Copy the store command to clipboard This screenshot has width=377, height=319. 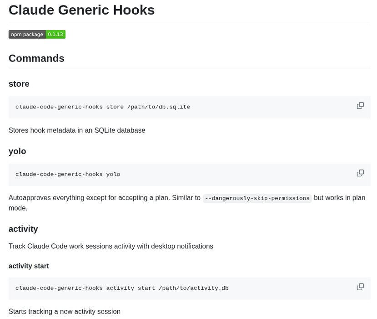point(360,106)
